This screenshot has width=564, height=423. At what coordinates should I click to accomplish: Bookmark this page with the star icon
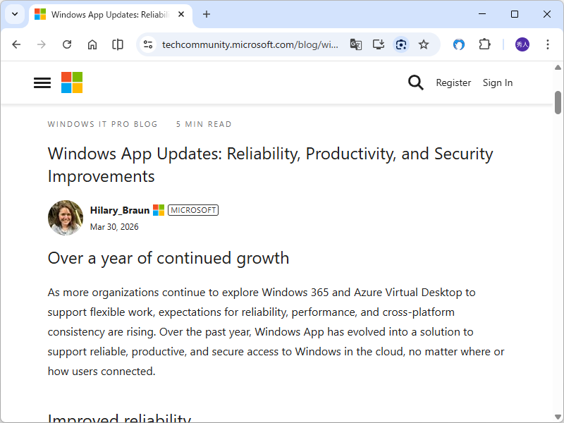pos(424,44)
